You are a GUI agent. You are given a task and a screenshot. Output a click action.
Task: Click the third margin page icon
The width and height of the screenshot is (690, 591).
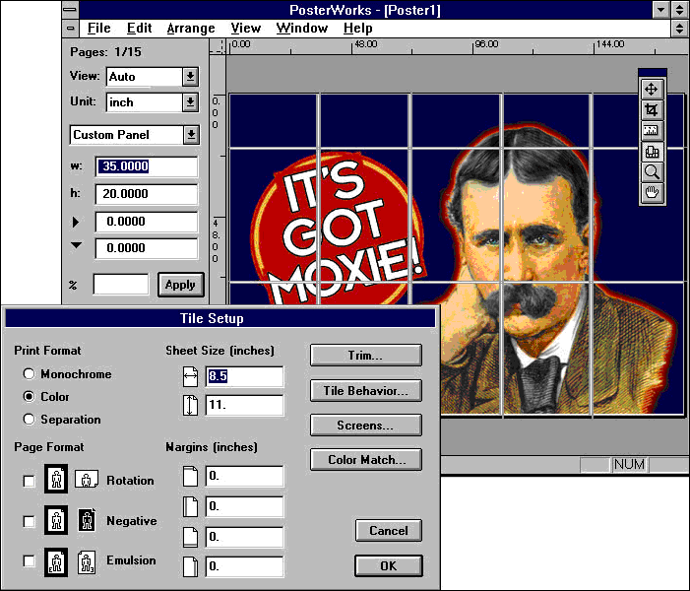(190, 537)
